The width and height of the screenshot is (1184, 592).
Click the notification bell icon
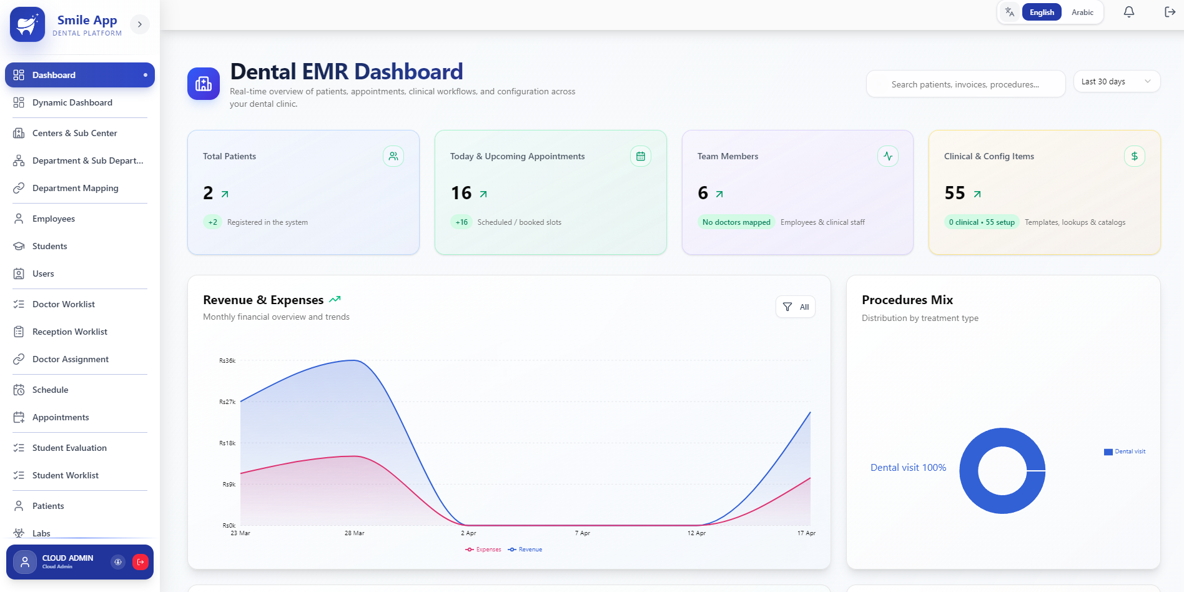[1128, 12]
